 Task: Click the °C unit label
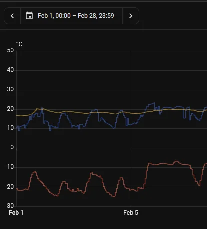19,44
